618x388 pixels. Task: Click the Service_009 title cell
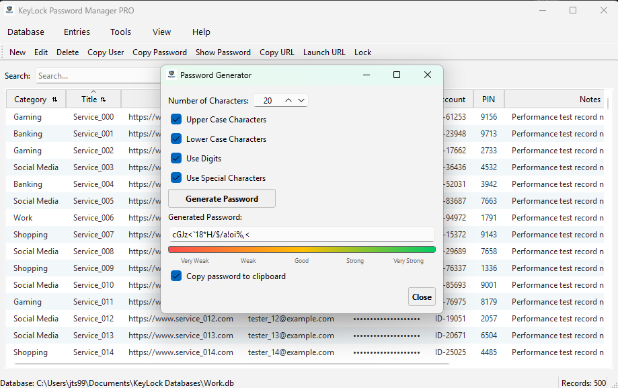(x=93, y=268)
